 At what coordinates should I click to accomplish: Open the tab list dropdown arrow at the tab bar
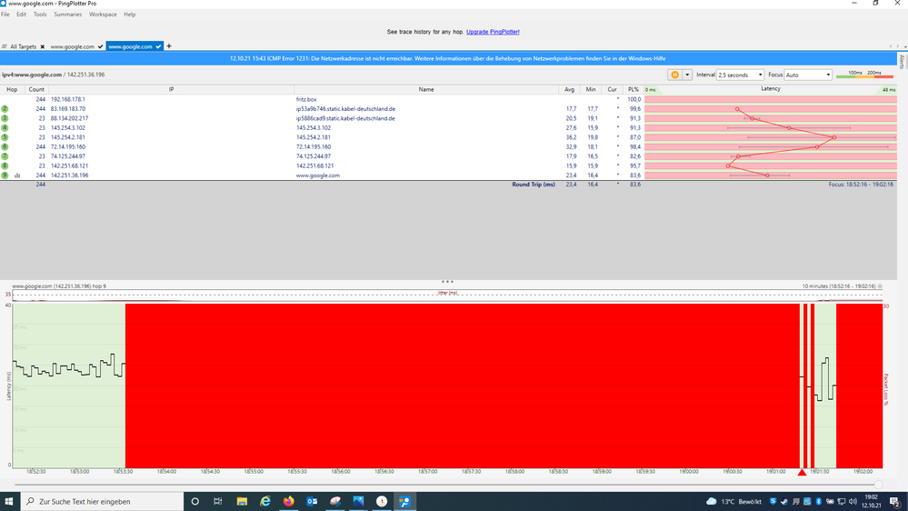905,46
